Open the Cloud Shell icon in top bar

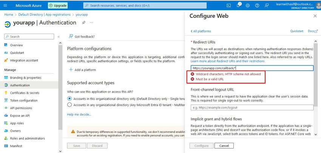coord(229,6)
